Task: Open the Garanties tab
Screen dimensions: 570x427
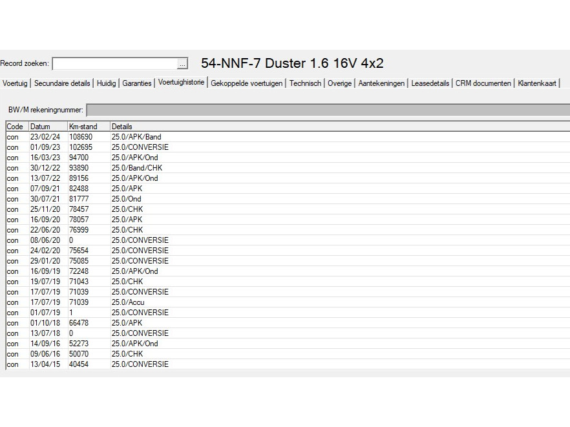Action: [137, 83]
